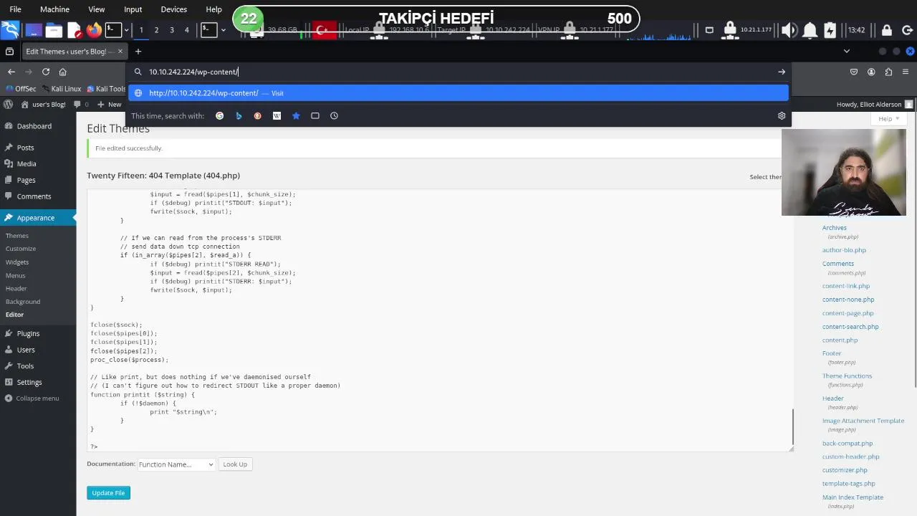This screenshot has width=917, height=516.
Task: Search this time with Wikipedia
Action: click(x=277, y=115)
